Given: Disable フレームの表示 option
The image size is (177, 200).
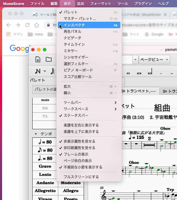Looking at the screenshot, I should (x=76, y=154).
